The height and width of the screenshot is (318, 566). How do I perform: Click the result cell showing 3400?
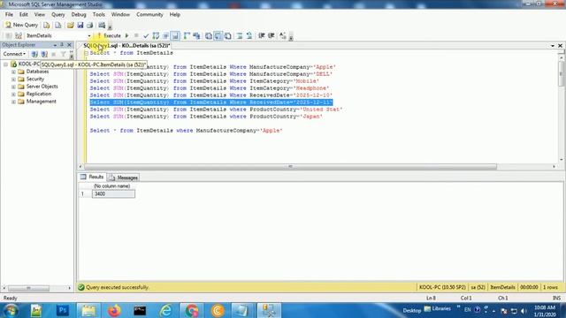tap(113, 194)
